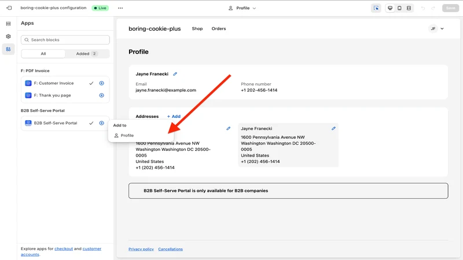Viewport: 463px width, 260px height.
Task: Open the Apps sidebar icon
Action: tap(8, 49)
